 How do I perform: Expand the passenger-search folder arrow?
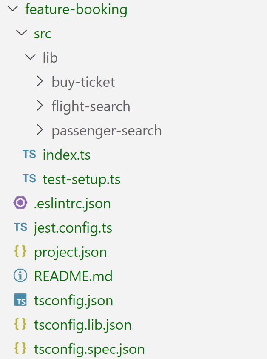click(x=40, y=130)
